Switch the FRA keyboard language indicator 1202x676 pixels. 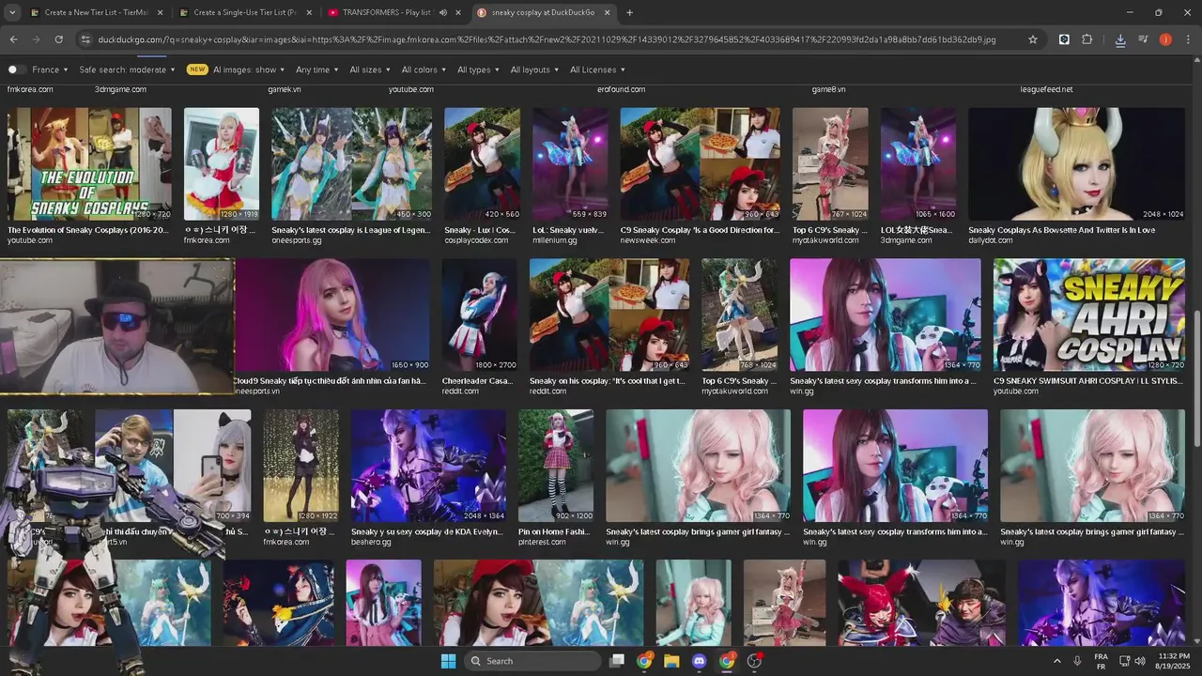click(x=1101, y=661)
